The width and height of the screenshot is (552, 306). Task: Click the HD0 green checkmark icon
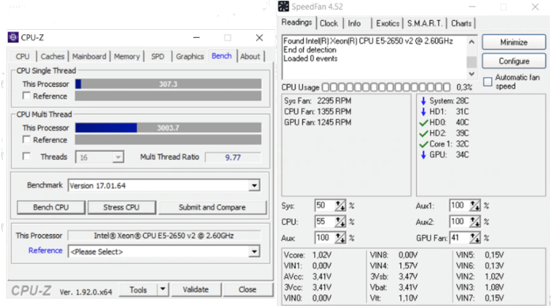[x=423, y=123]
